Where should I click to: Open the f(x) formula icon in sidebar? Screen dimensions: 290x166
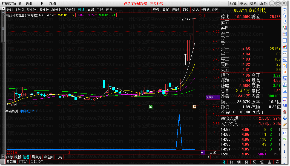click(x=285, y=85)
